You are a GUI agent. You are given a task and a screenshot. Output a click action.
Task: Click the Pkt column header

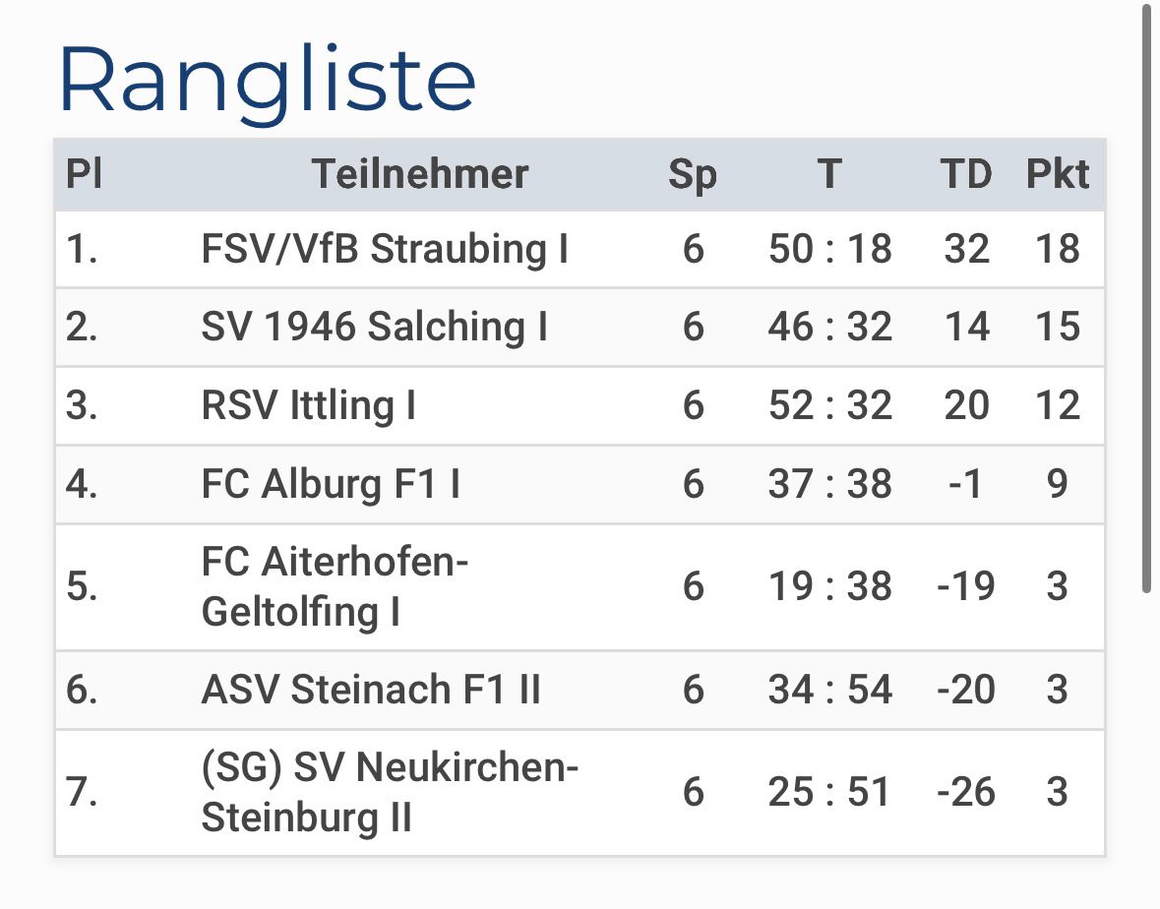pyautogui.click(x=1057, y=174)
